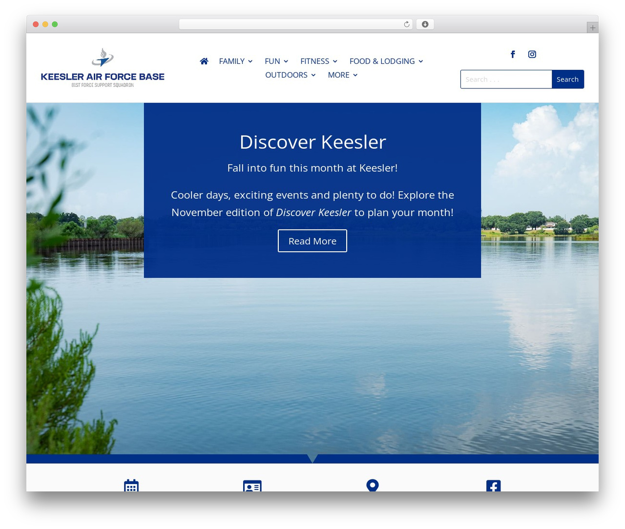The width and height of the screenshot is (625, 529).
Task: Click the calendar icon below the hero
Action: point(131,486)
